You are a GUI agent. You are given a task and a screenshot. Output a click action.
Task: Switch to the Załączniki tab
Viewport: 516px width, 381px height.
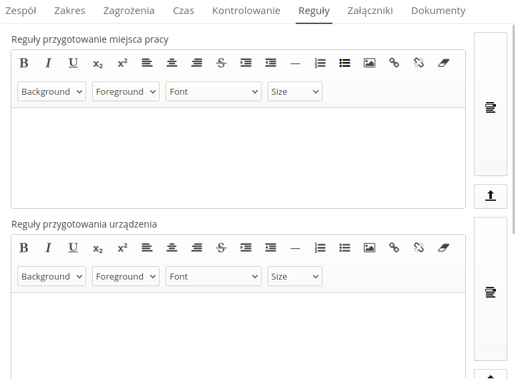pos(370,11)
